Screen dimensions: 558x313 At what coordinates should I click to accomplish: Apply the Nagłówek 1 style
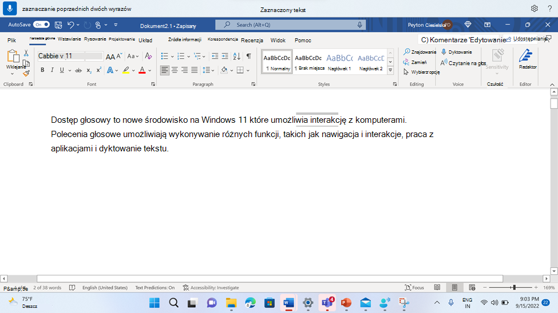tap(339, 62)
